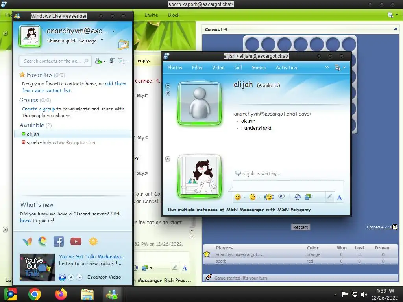Show hidden tray icons arrow
Viewport: 403px width, 302px height.
(335, 295)
